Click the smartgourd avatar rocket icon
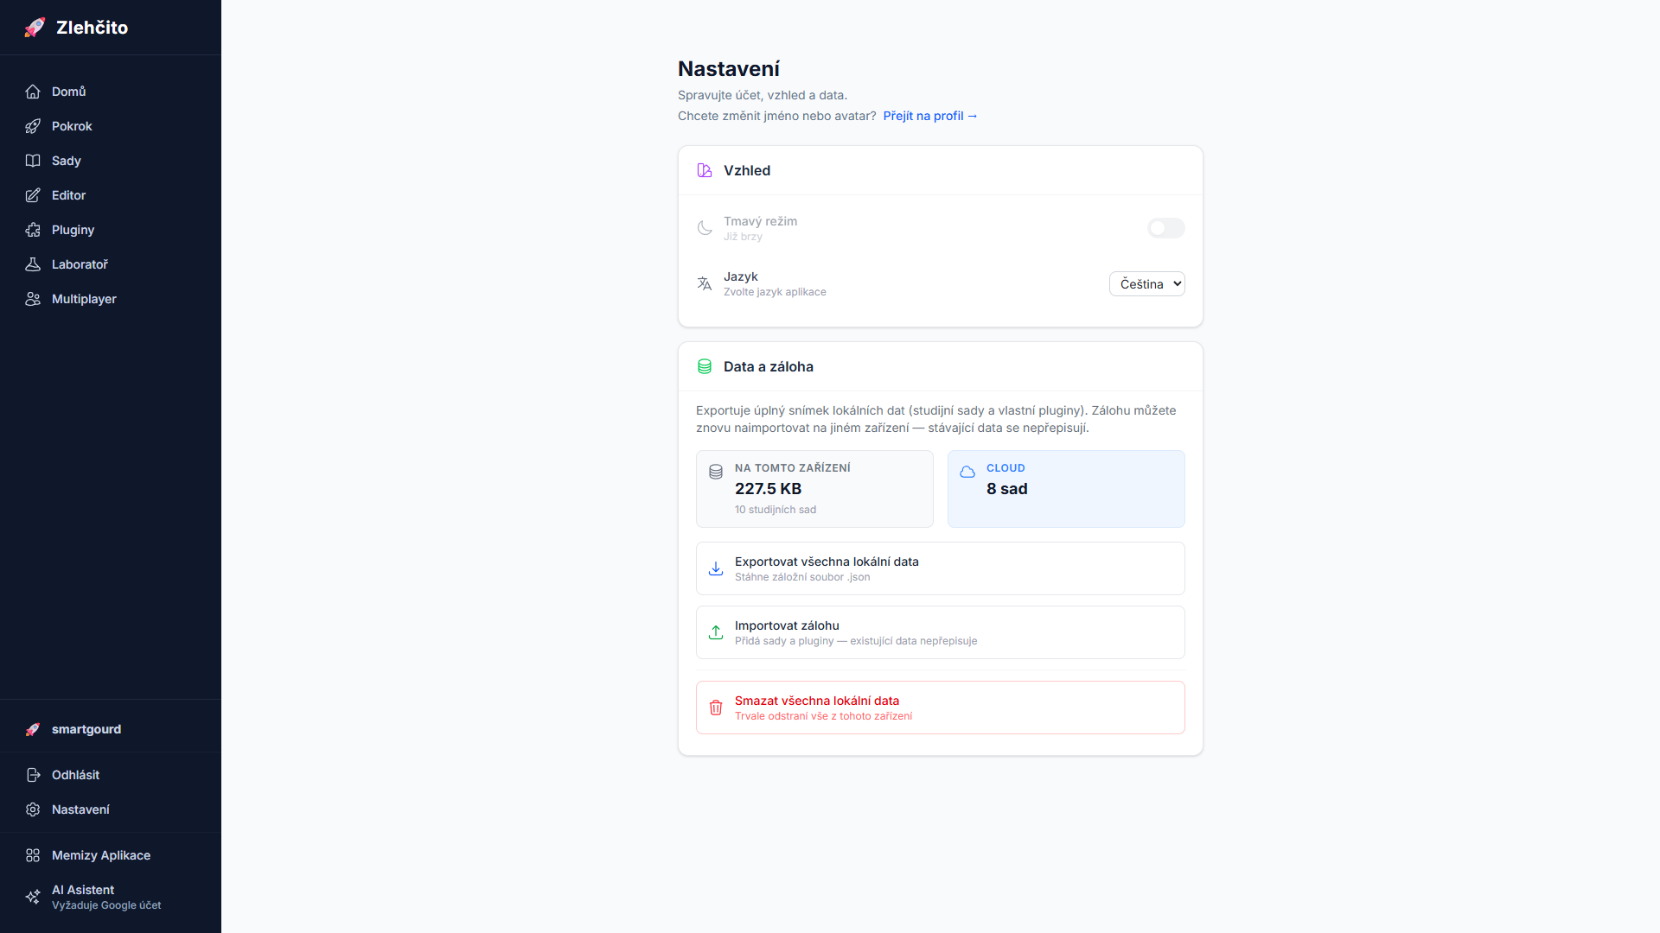This screenshot has width=1660, height=933. 33,729
